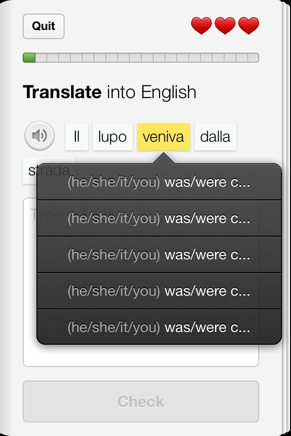Click the first red heart

[201, 26]
